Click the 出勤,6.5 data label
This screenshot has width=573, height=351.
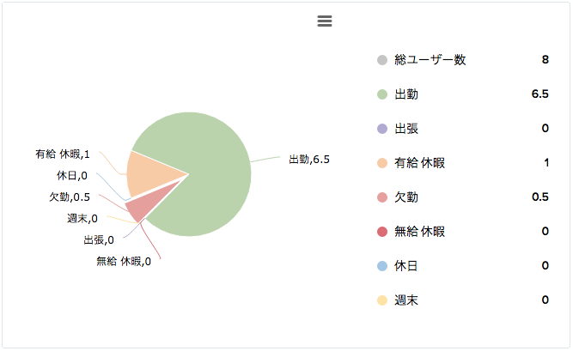309,160
